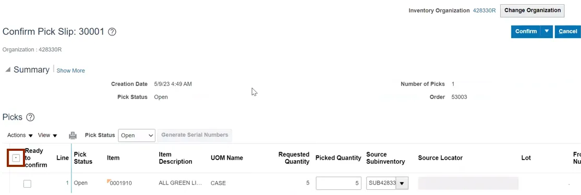Click the printer icon in Picks toolbar

(x=72, y=136)
